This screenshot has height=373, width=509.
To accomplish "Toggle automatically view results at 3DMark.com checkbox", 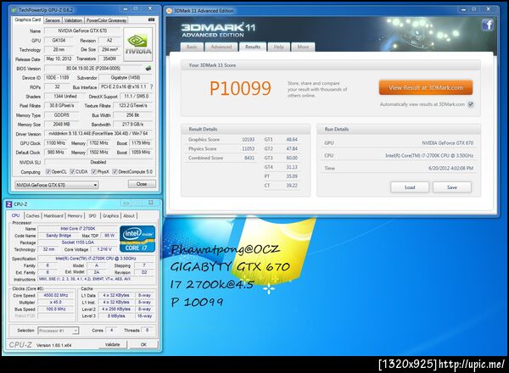I will [x=471, y=104].
